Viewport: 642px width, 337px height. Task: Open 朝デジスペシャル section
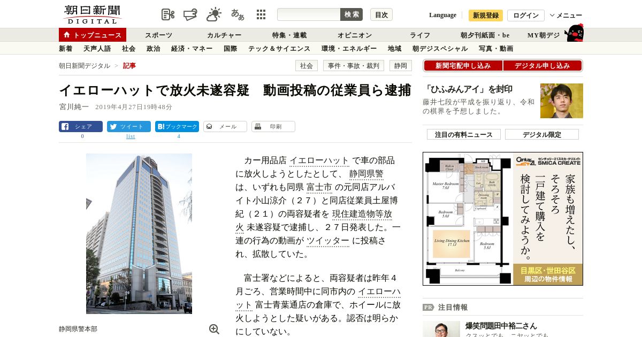pos(440,49)
